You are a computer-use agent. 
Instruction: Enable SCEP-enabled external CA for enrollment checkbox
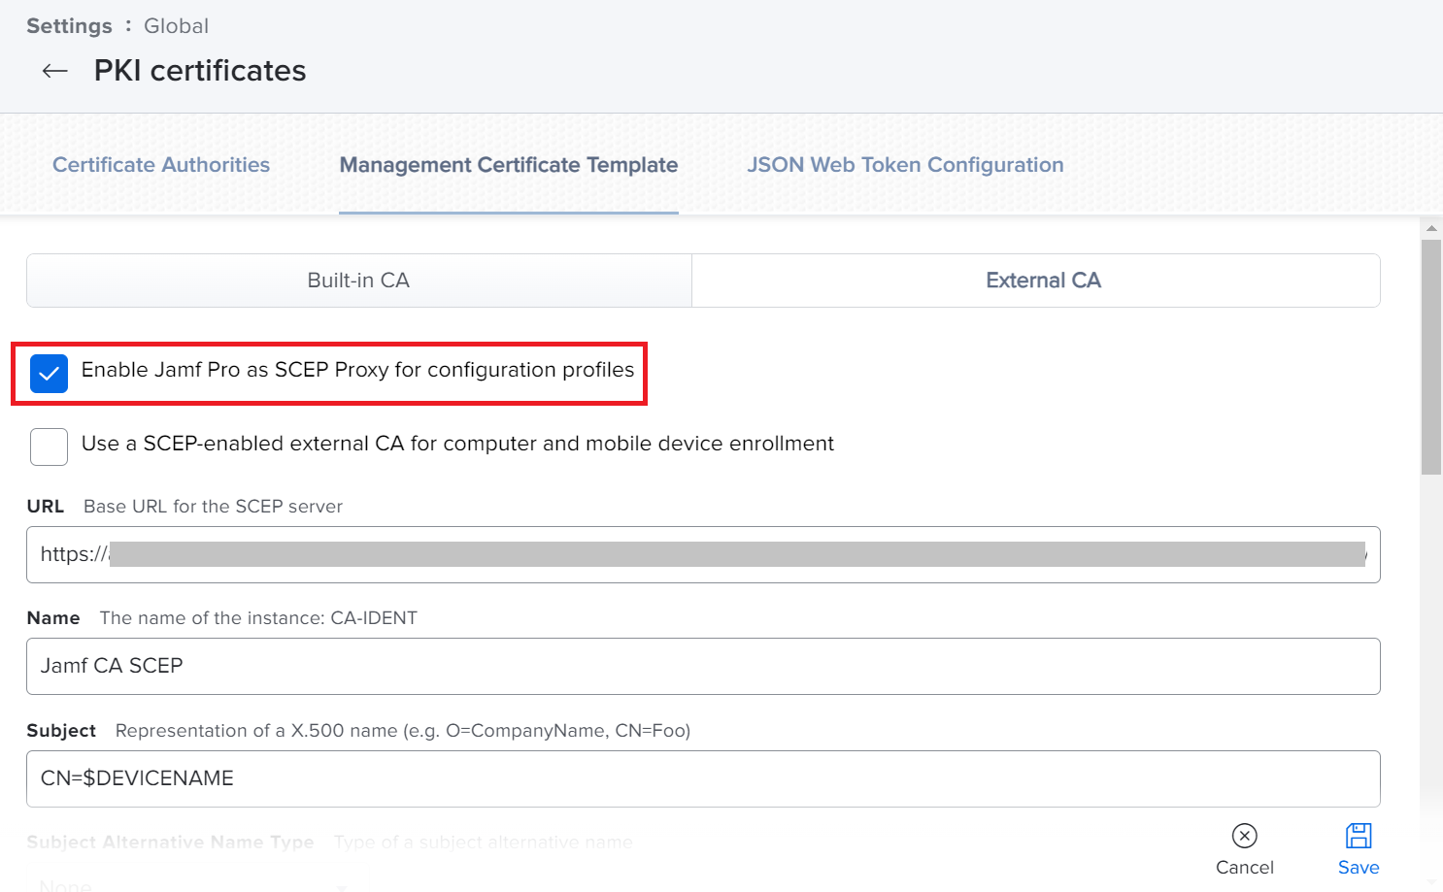pos(49,447)
